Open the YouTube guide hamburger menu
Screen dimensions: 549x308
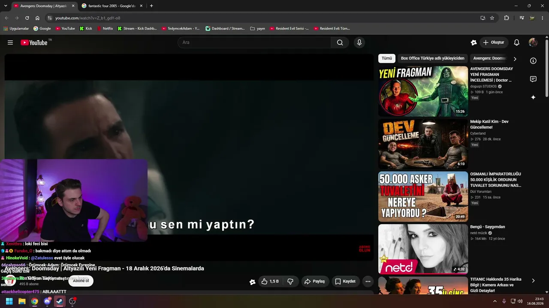click(10, 42)
